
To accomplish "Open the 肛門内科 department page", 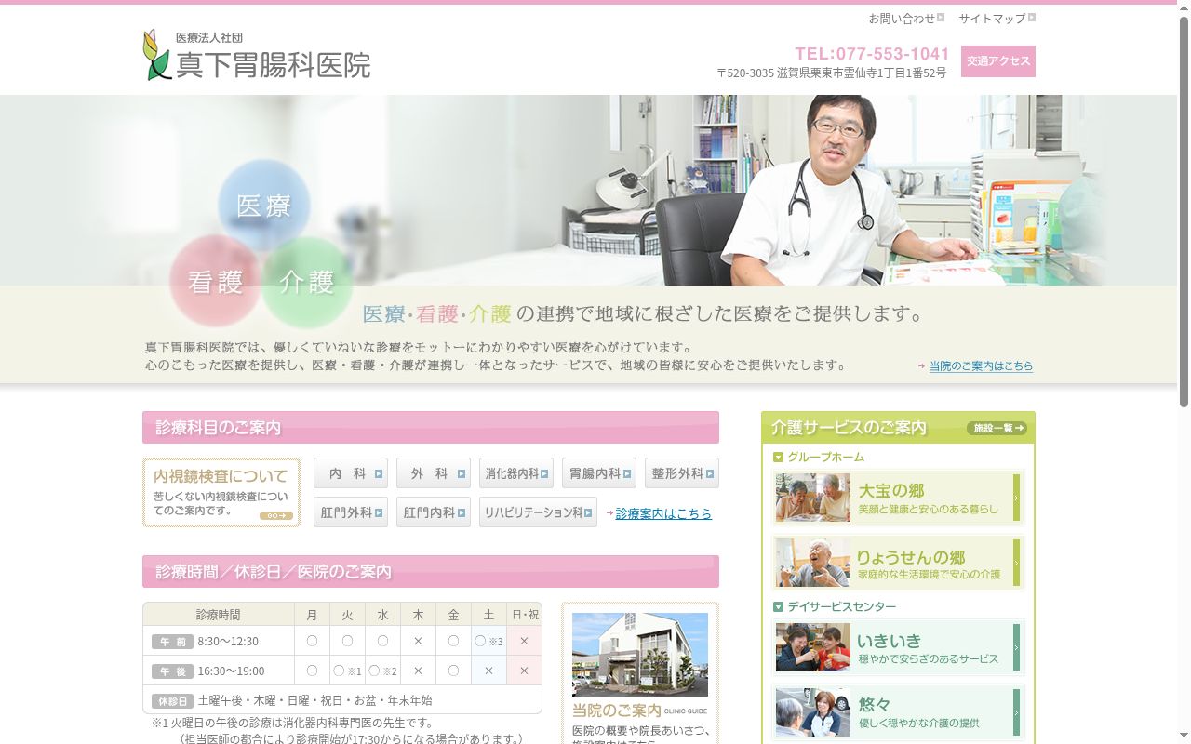I will tap(434, 512).
